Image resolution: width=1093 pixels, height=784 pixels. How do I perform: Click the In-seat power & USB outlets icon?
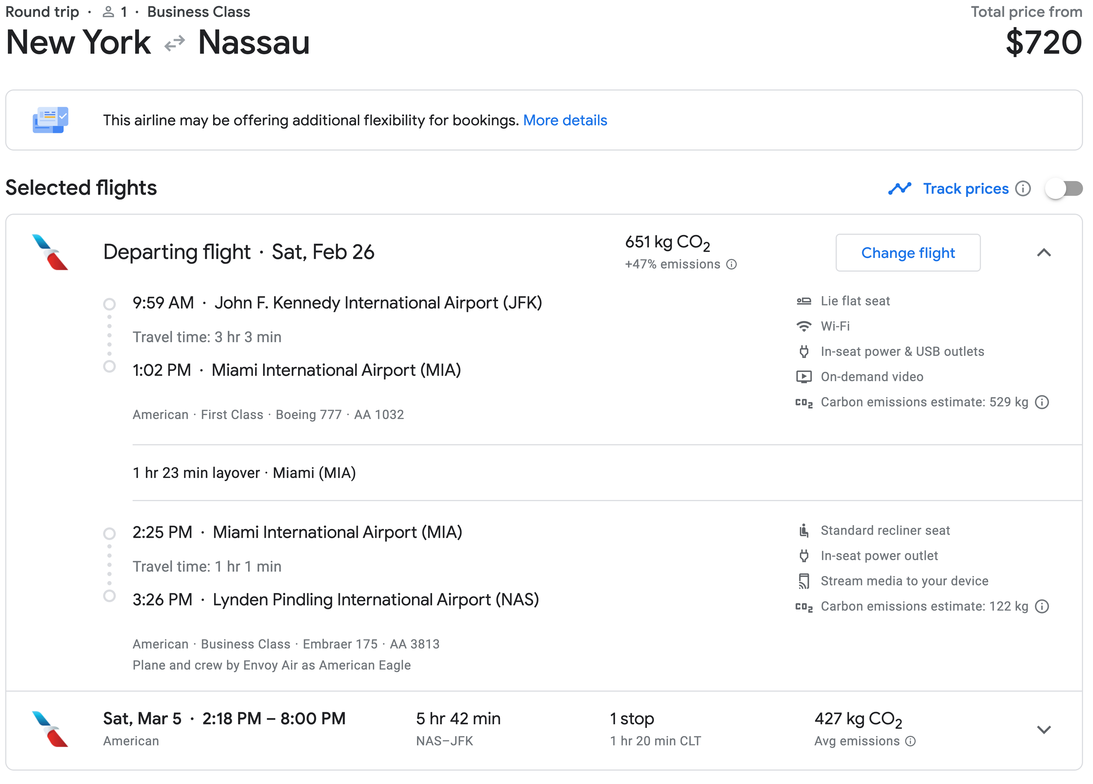click(804, 352)
